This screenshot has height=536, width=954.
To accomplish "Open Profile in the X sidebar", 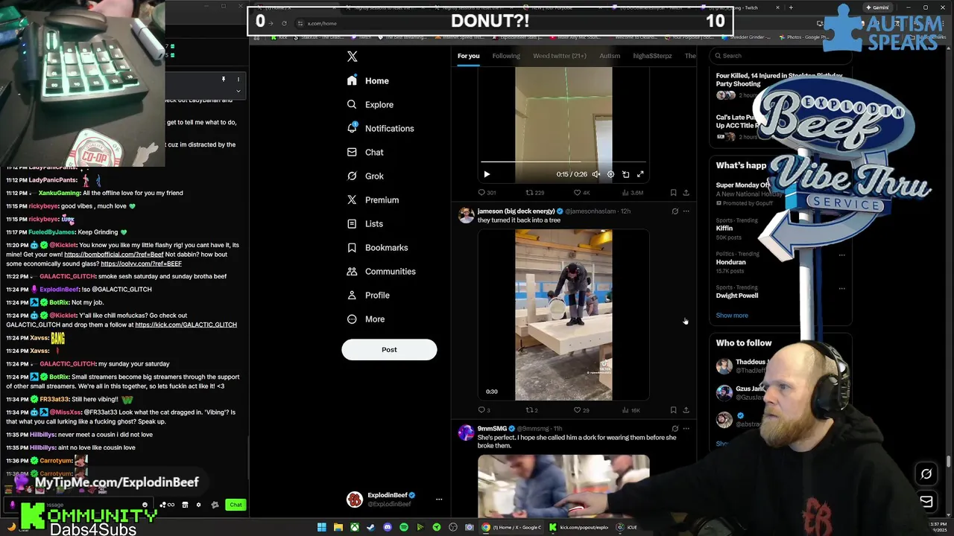I will pos(368,295).
